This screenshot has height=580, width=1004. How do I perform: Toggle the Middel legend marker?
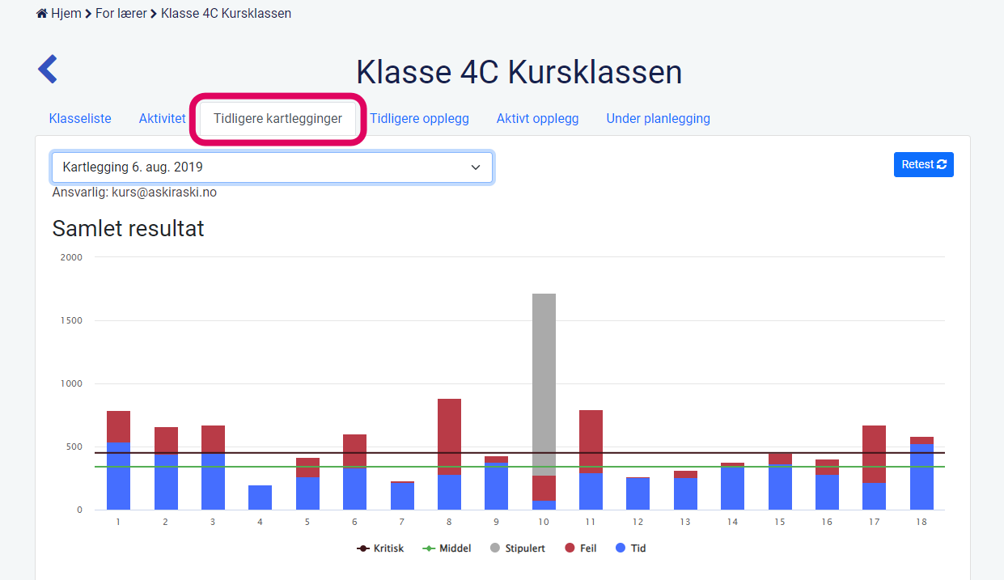pyautogui.click(x=430, y=548)
